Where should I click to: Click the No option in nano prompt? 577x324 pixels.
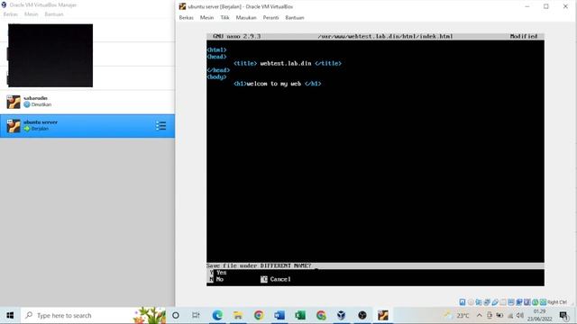[x=216, y=279]
